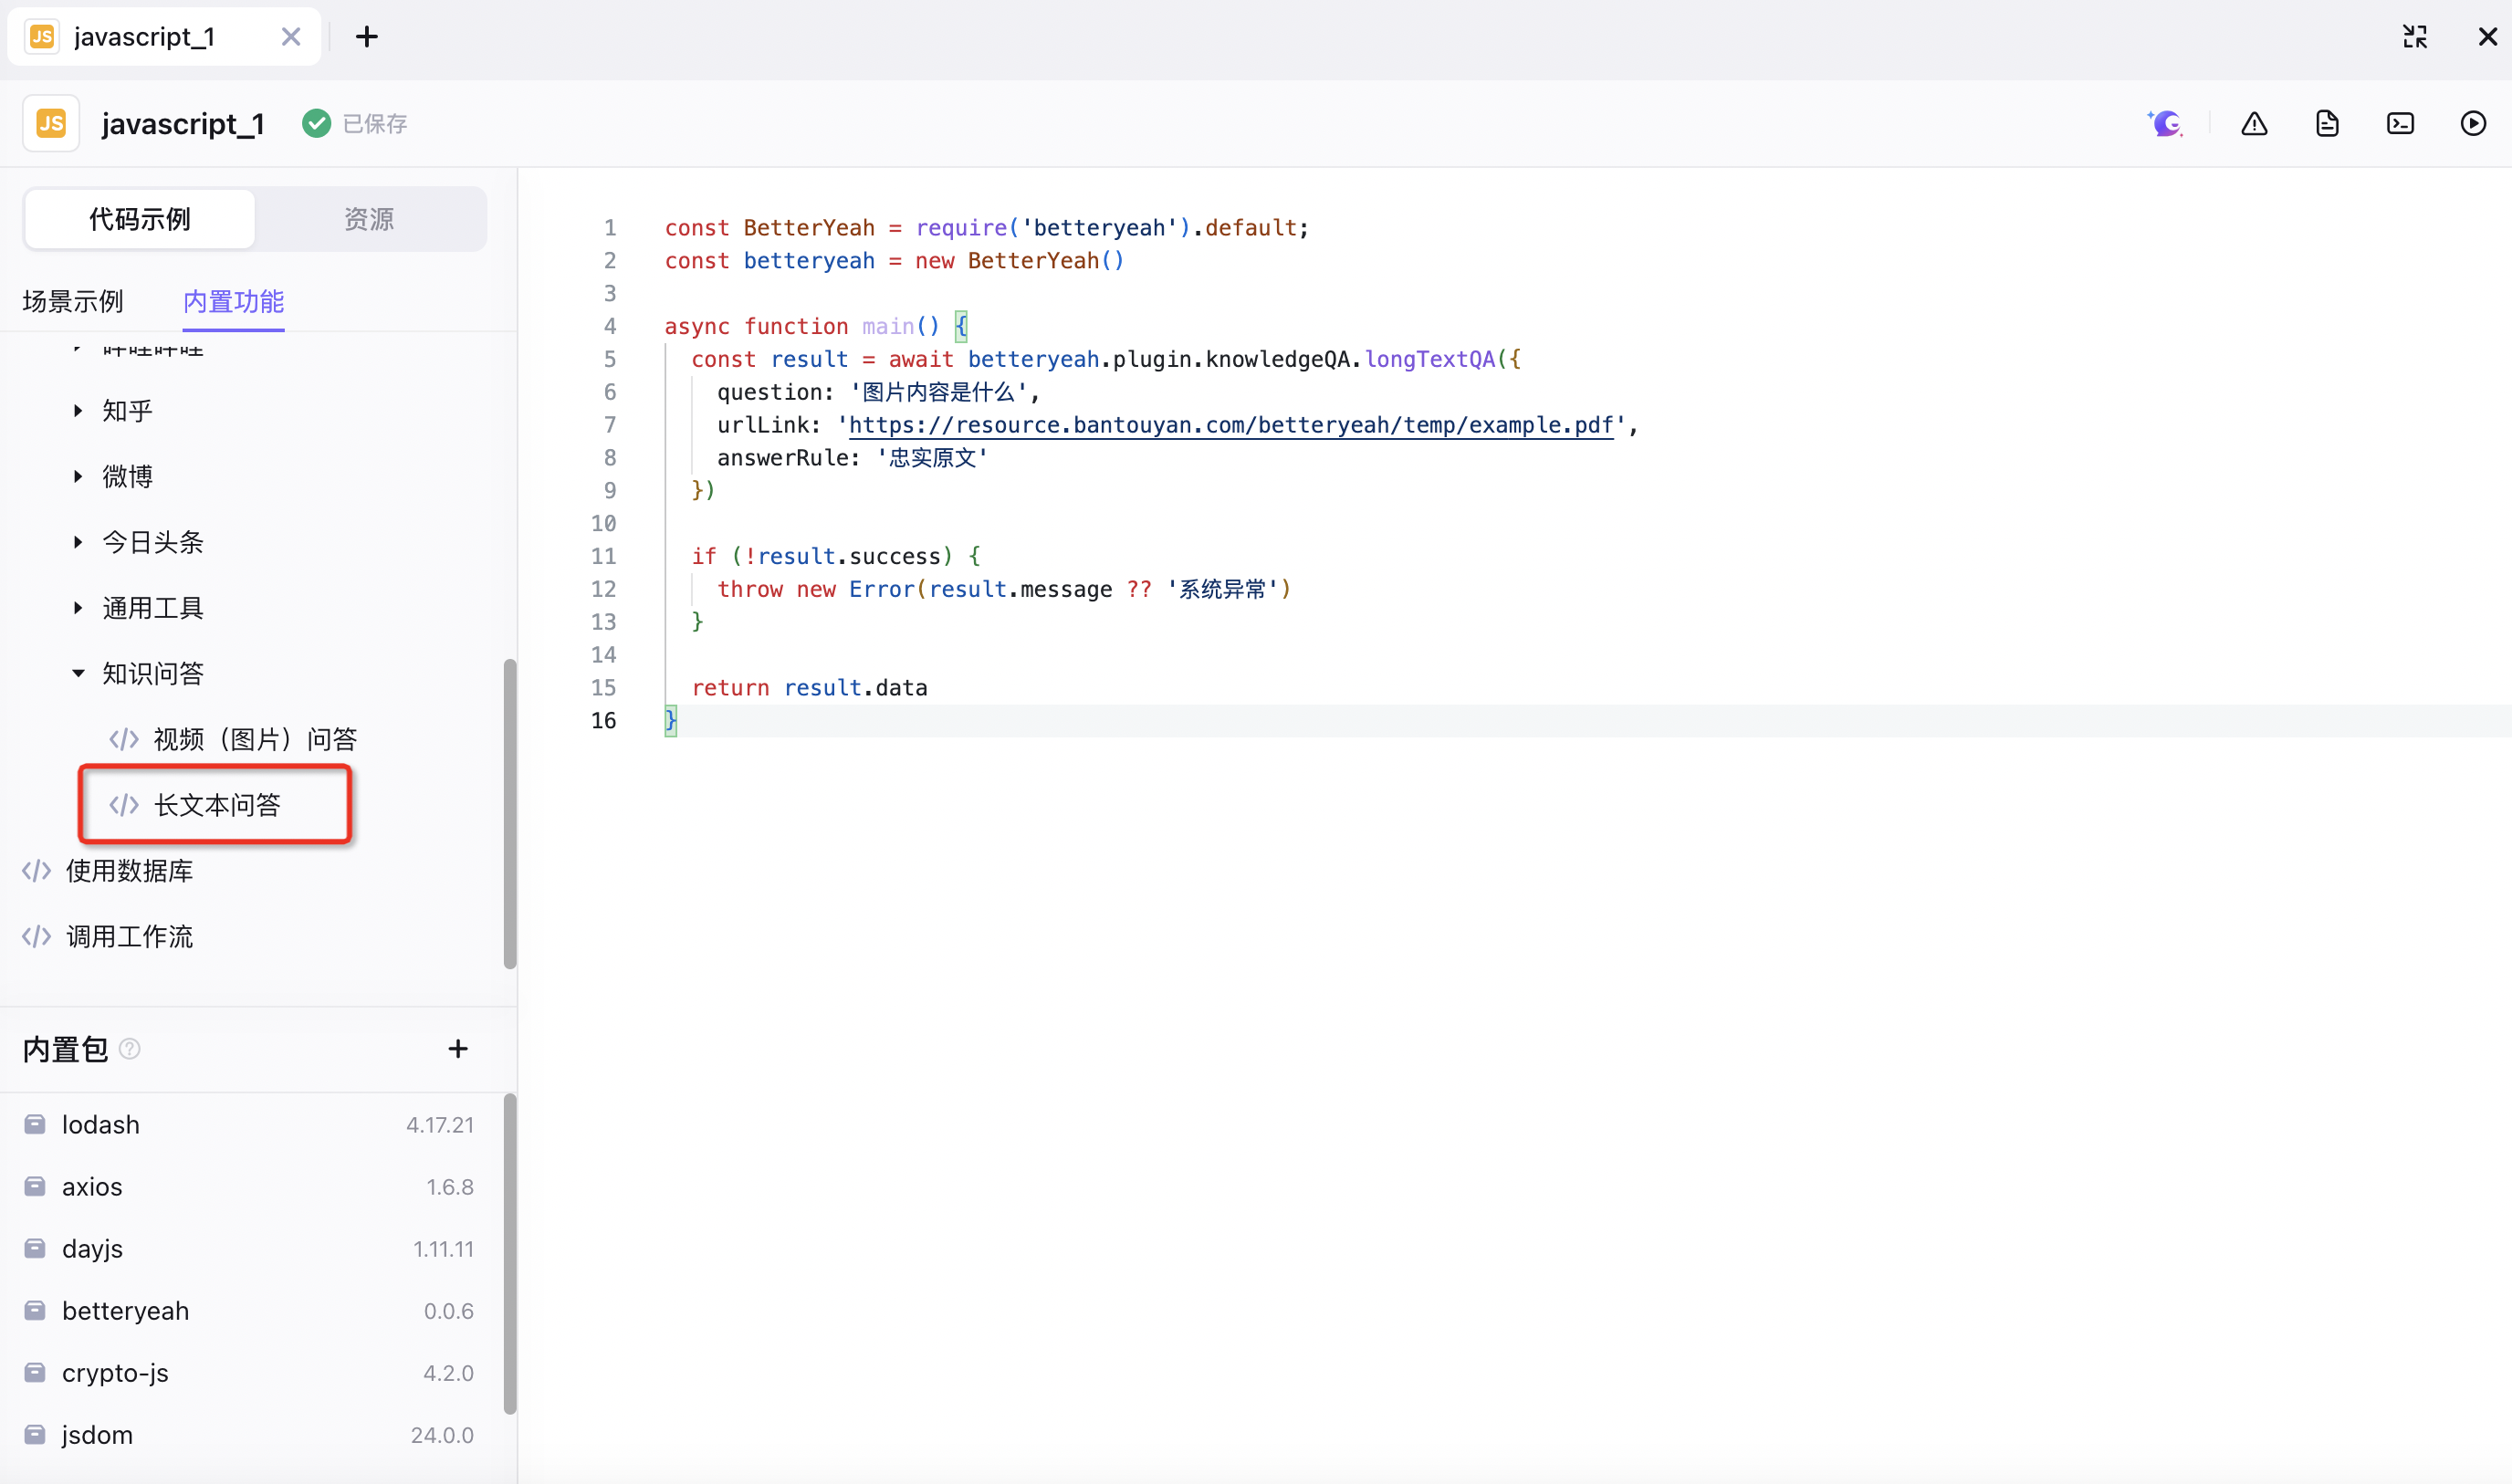Click the crypto-js package name
This screenshot has width=2512, height=1484.
coord(115,1372)
